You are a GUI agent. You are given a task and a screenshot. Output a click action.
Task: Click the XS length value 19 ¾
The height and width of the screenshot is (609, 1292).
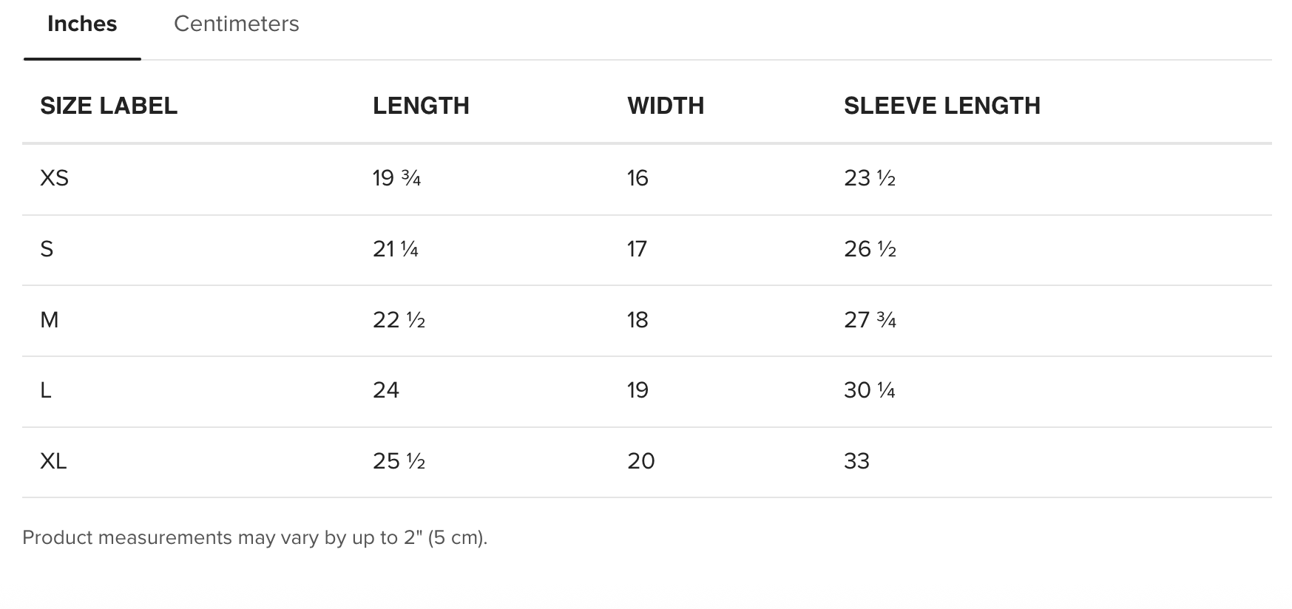point(397,178)
